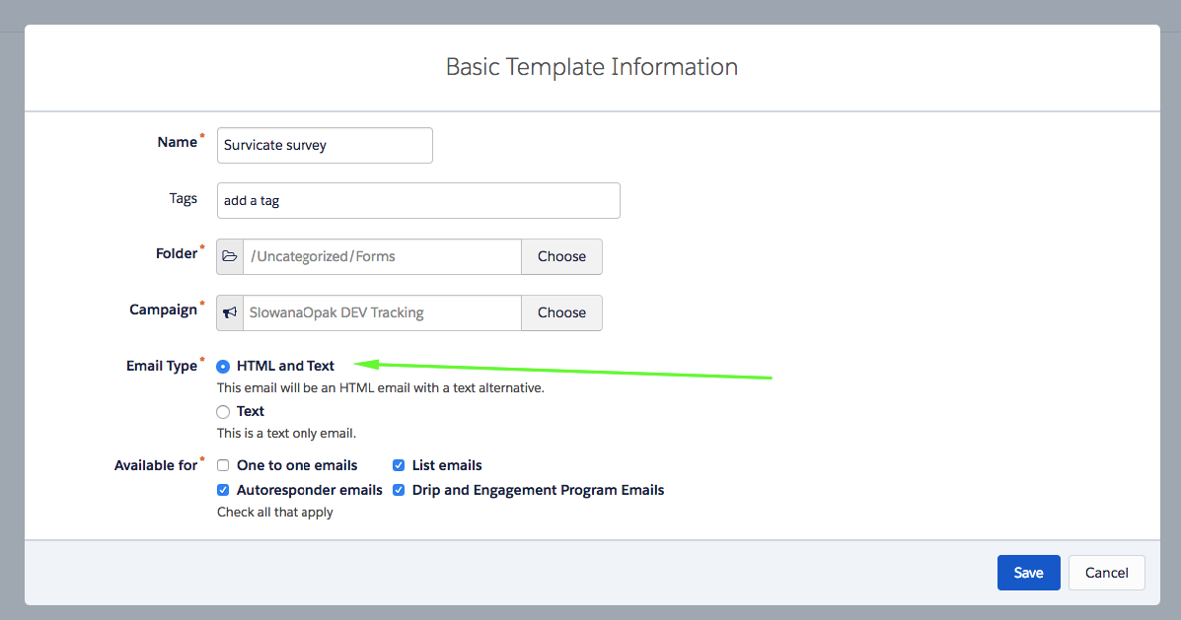This screenshot has height=620, width=1181.
Task: Click the HTML and Text label
Action: [x=285, y=366]
